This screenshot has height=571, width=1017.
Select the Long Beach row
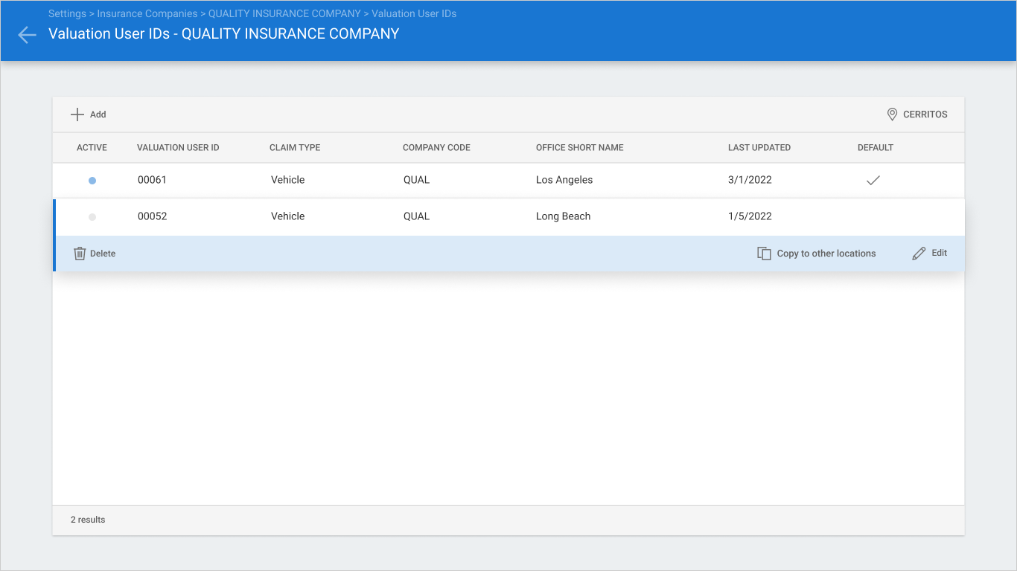[508, 216]
